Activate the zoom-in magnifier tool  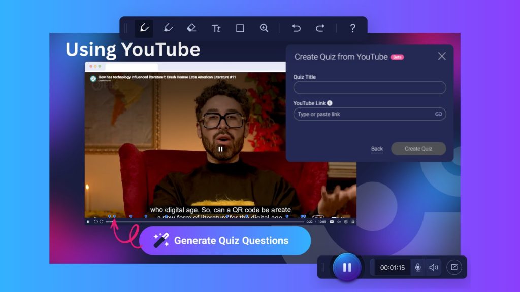point(264,28)
